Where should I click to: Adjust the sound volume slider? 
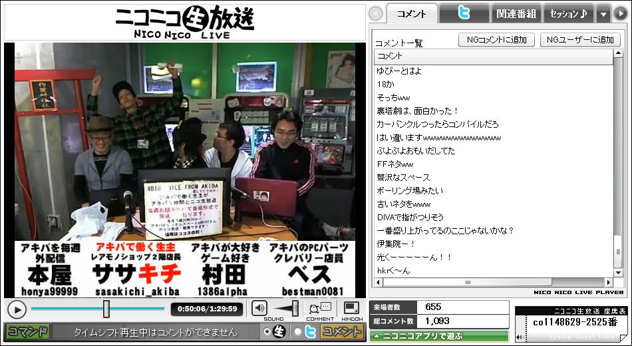pyautogui.click(x=295, y=308)
